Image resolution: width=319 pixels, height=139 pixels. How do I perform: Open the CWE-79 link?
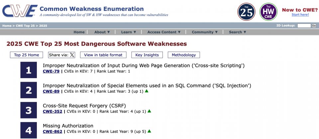pos(51,71)
